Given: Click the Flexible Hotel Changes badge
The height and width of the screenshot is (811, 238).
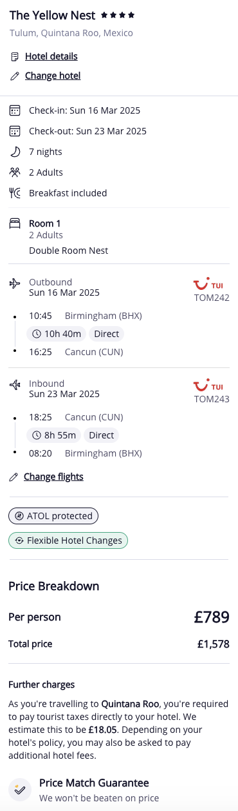Looking at the screenshot, I should 68,540.
